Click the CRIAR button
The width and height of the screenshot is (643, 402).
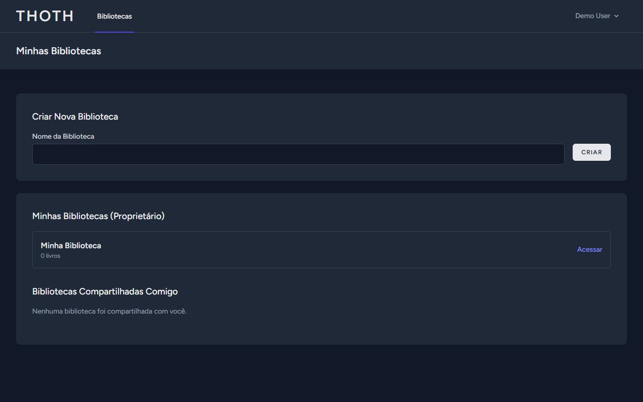click(592, 152)
